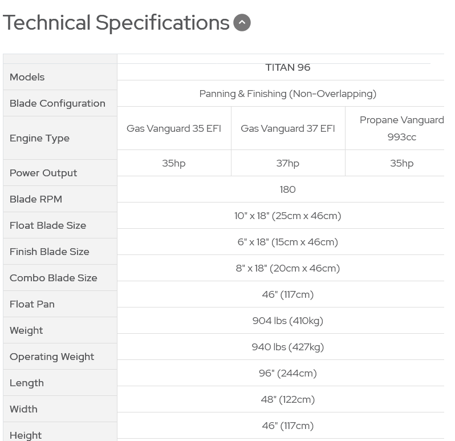
Task: Select the TITAN 96 model cell
Action: pyautogui.click(x=287, y=67)
